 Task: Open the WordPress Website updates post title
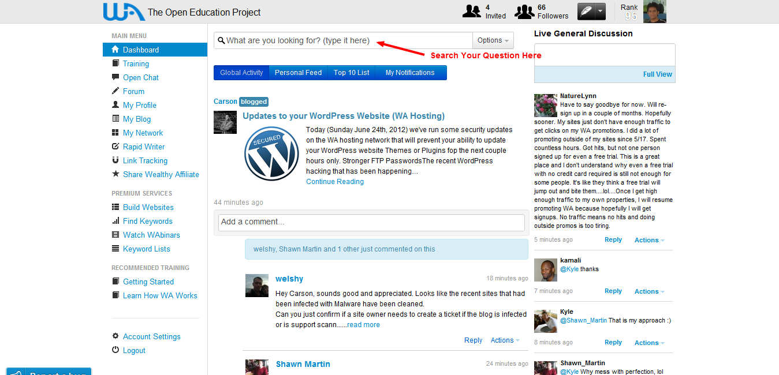coord(344,116)
